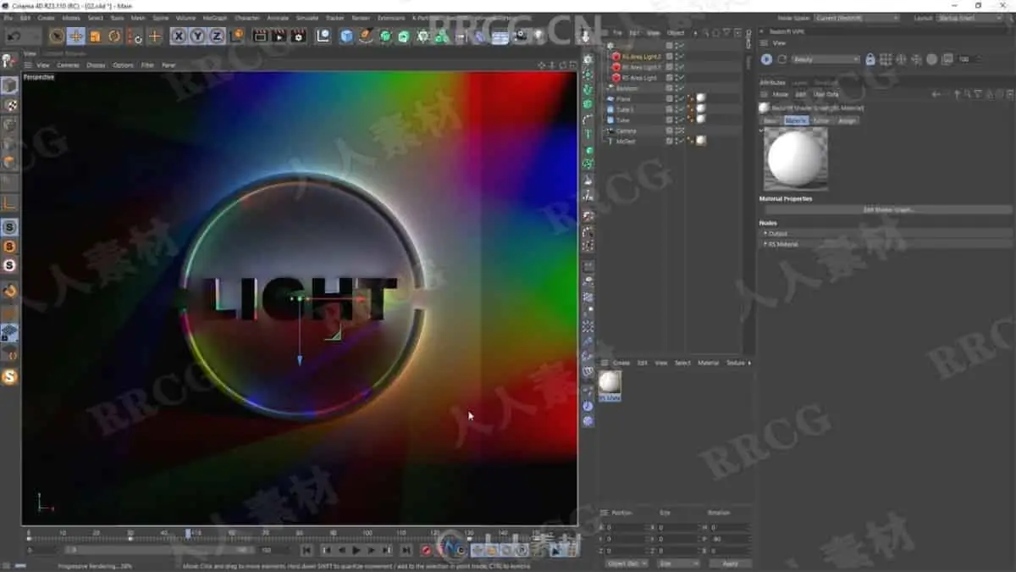Open the Size mode dropdown
Viewport: 1016px width, 572px height.
click(x=678, y=564)
